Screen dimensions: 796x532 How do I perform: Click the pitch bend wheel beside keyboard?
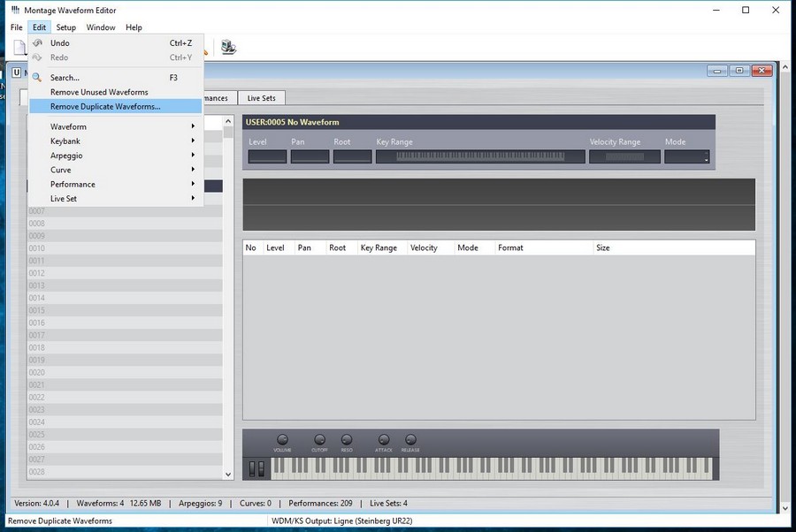click(250, 468)
